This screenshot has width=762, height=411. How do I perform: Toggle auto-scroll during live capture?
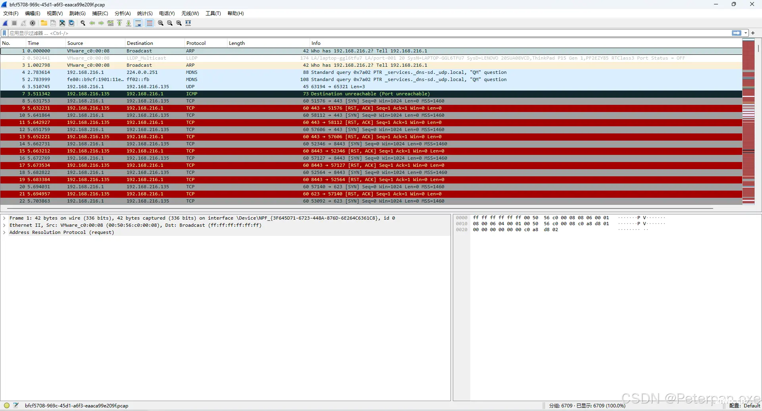point(138,23)
